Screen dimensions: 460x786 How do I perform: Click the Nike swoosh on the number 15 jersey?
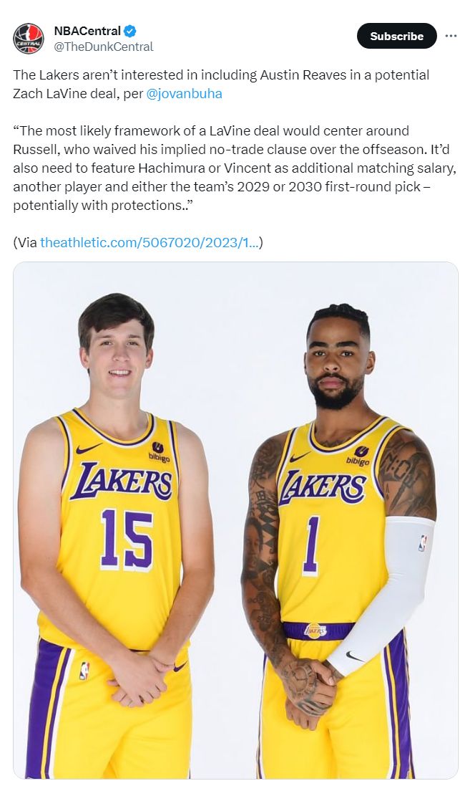[x=89, y=449]
